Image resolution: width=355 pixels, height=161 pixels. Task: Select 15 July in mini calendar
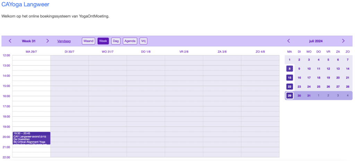click(x=289, y=78)
